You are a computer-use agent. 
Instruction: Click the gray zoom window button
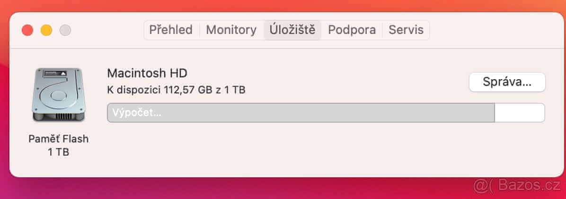[x=65, y=30]
